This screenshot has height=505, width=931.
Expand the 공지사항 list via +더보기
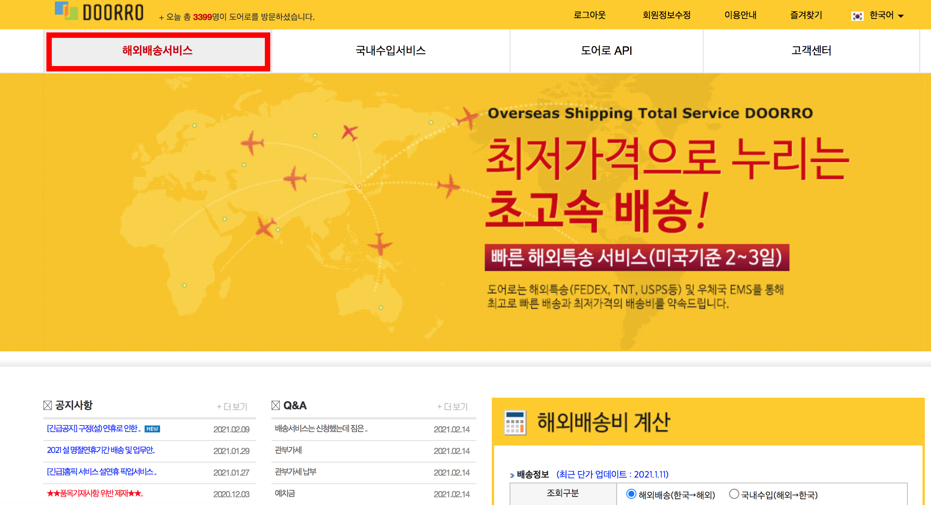coord(232,407)
